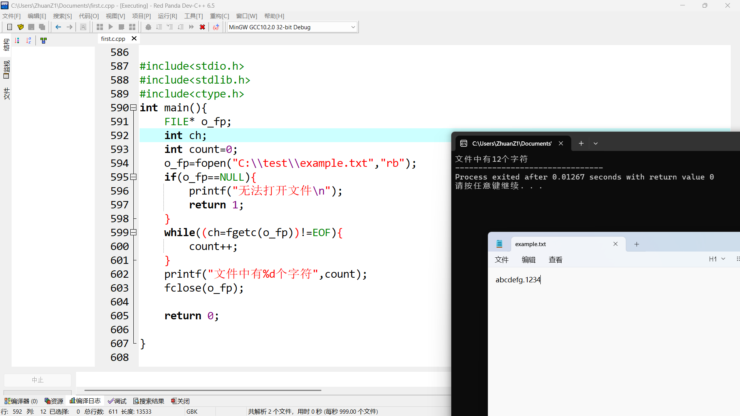Click the 编辑 menu in Notepad
The height and width of the screenshot is (416, 740).
point(528,260)
